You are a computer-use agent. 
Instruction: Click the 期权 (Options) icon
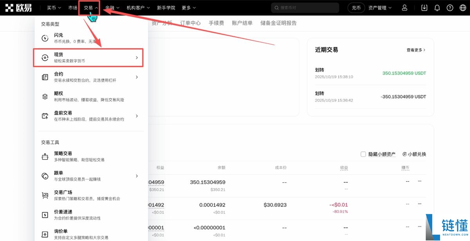(45, 96)
